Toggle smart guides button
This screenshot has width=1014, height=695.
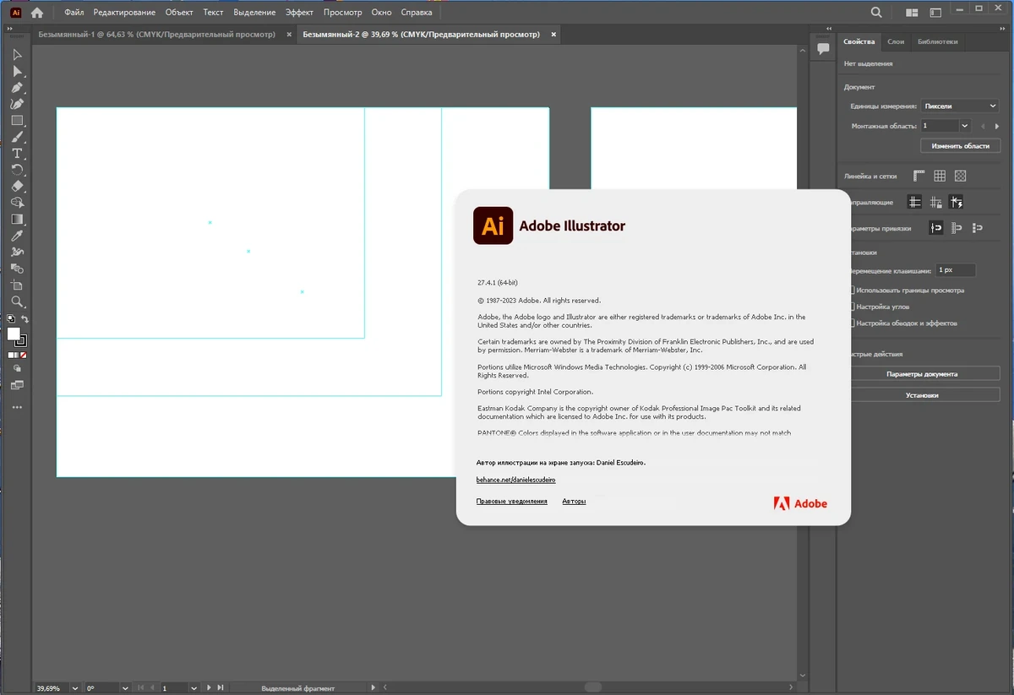957,202
